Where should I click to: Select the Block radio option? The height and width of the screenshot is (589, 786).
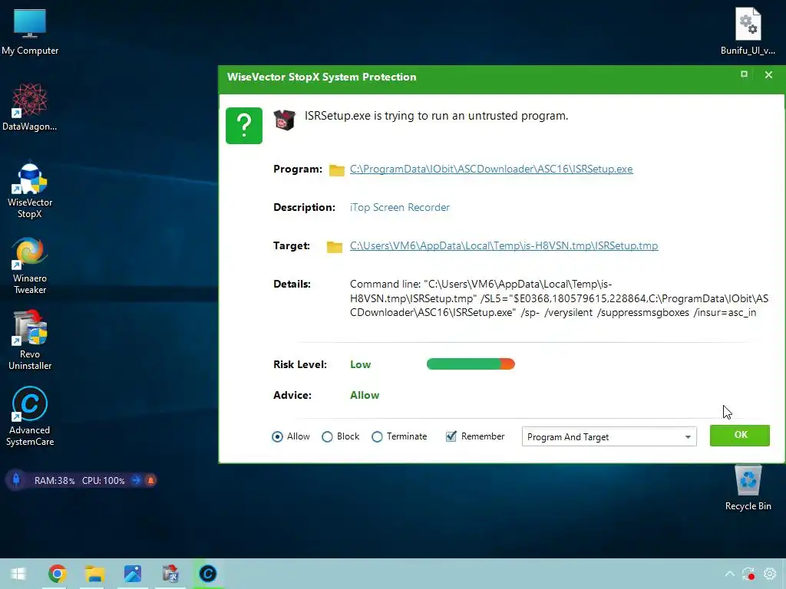click(x=340, y=436)
